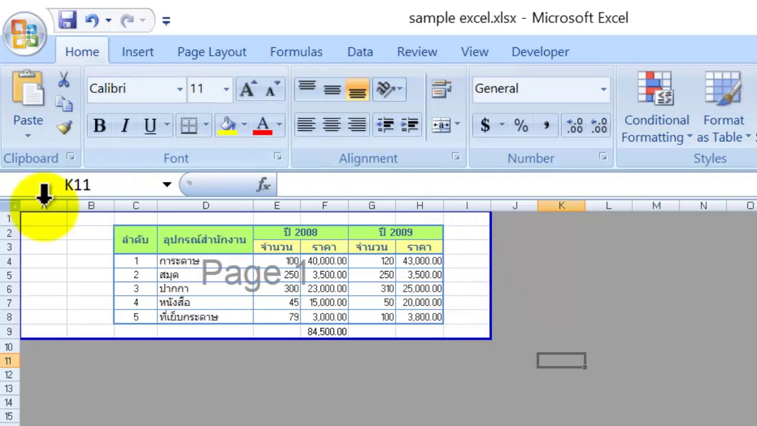This screenshot has height=426, width=757.
Task: Customize Quick Access Toolbar dropdown
Action: click(166, 21)
